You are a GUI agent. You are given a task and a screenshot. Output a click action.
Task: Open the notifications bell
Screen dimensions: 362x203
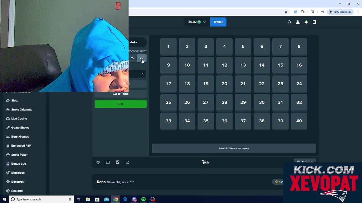coord(306,22)
